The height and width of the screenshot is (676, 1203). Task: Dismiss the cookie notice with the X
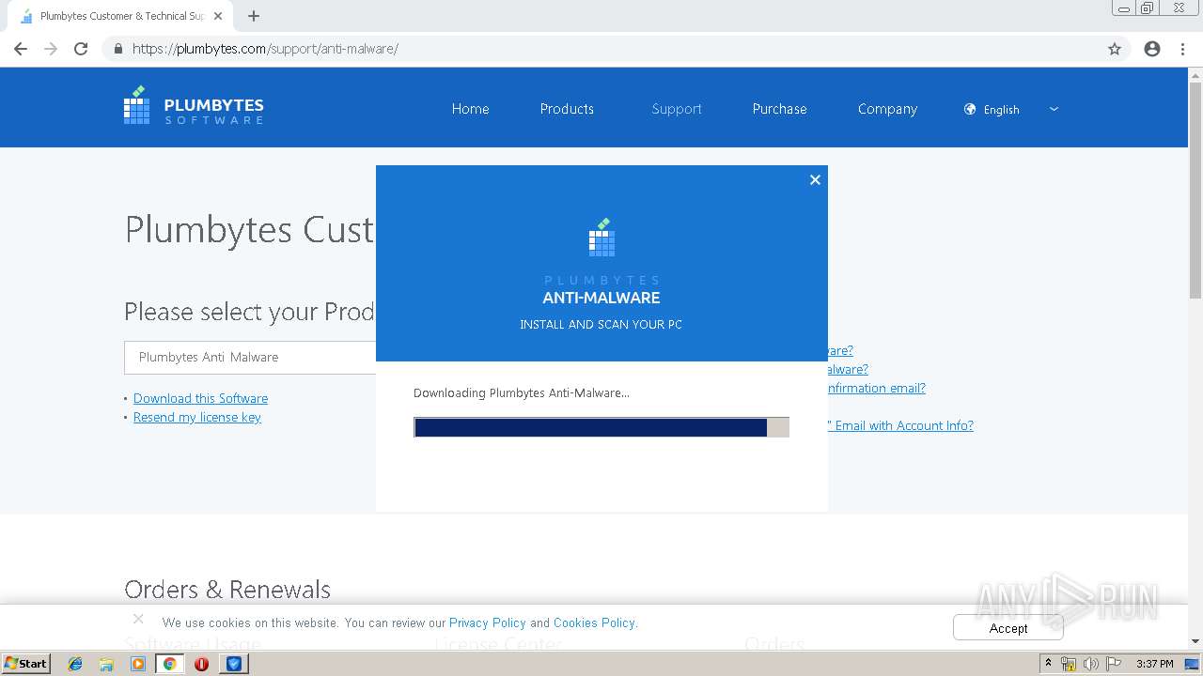tap(138, 619)
